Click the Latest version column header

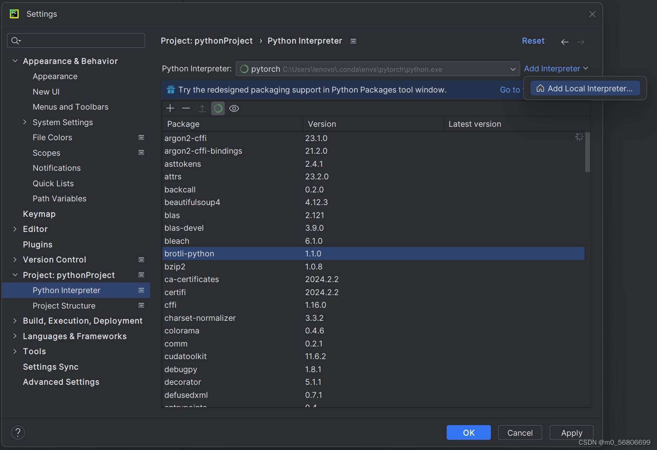click(x=517, y=124)
